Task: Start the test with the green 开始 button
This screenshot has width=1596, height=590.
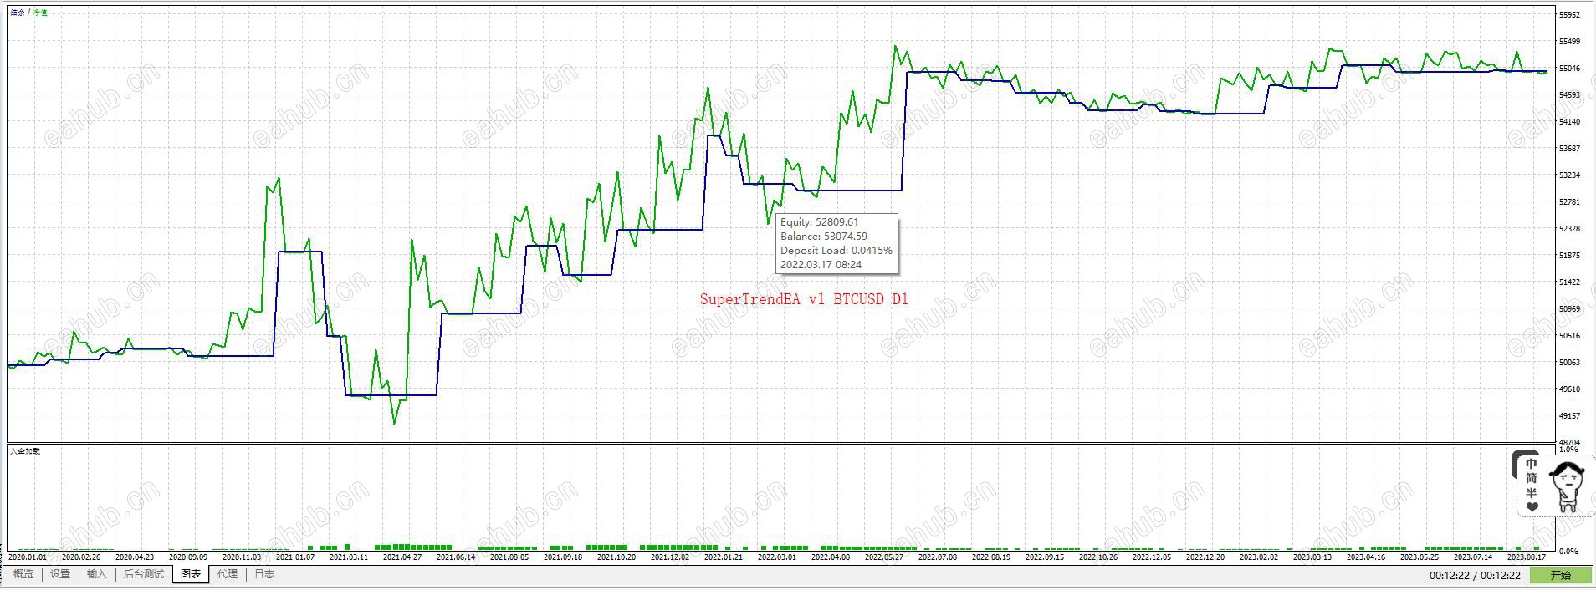Action: pos(1561,575)
